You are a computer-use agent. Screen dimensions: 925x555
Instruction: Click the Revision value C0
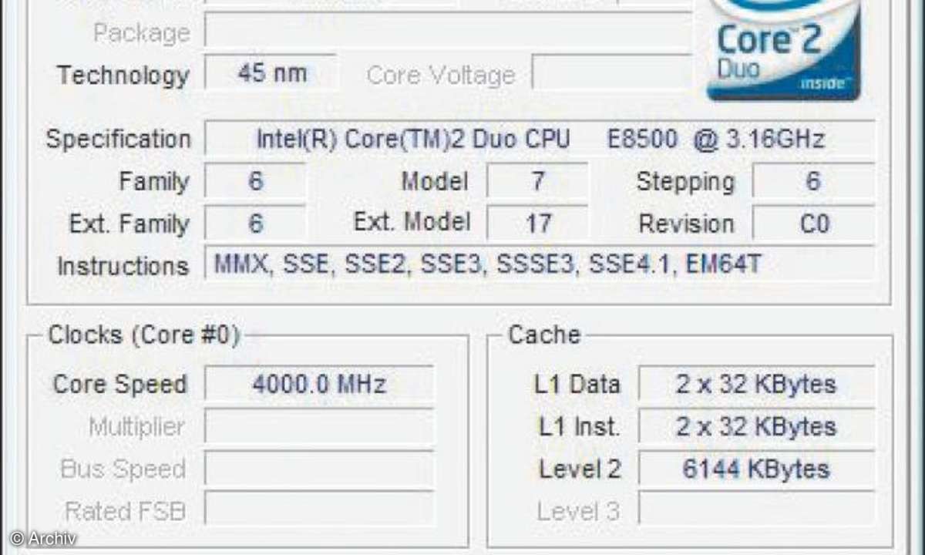point(813,224)
